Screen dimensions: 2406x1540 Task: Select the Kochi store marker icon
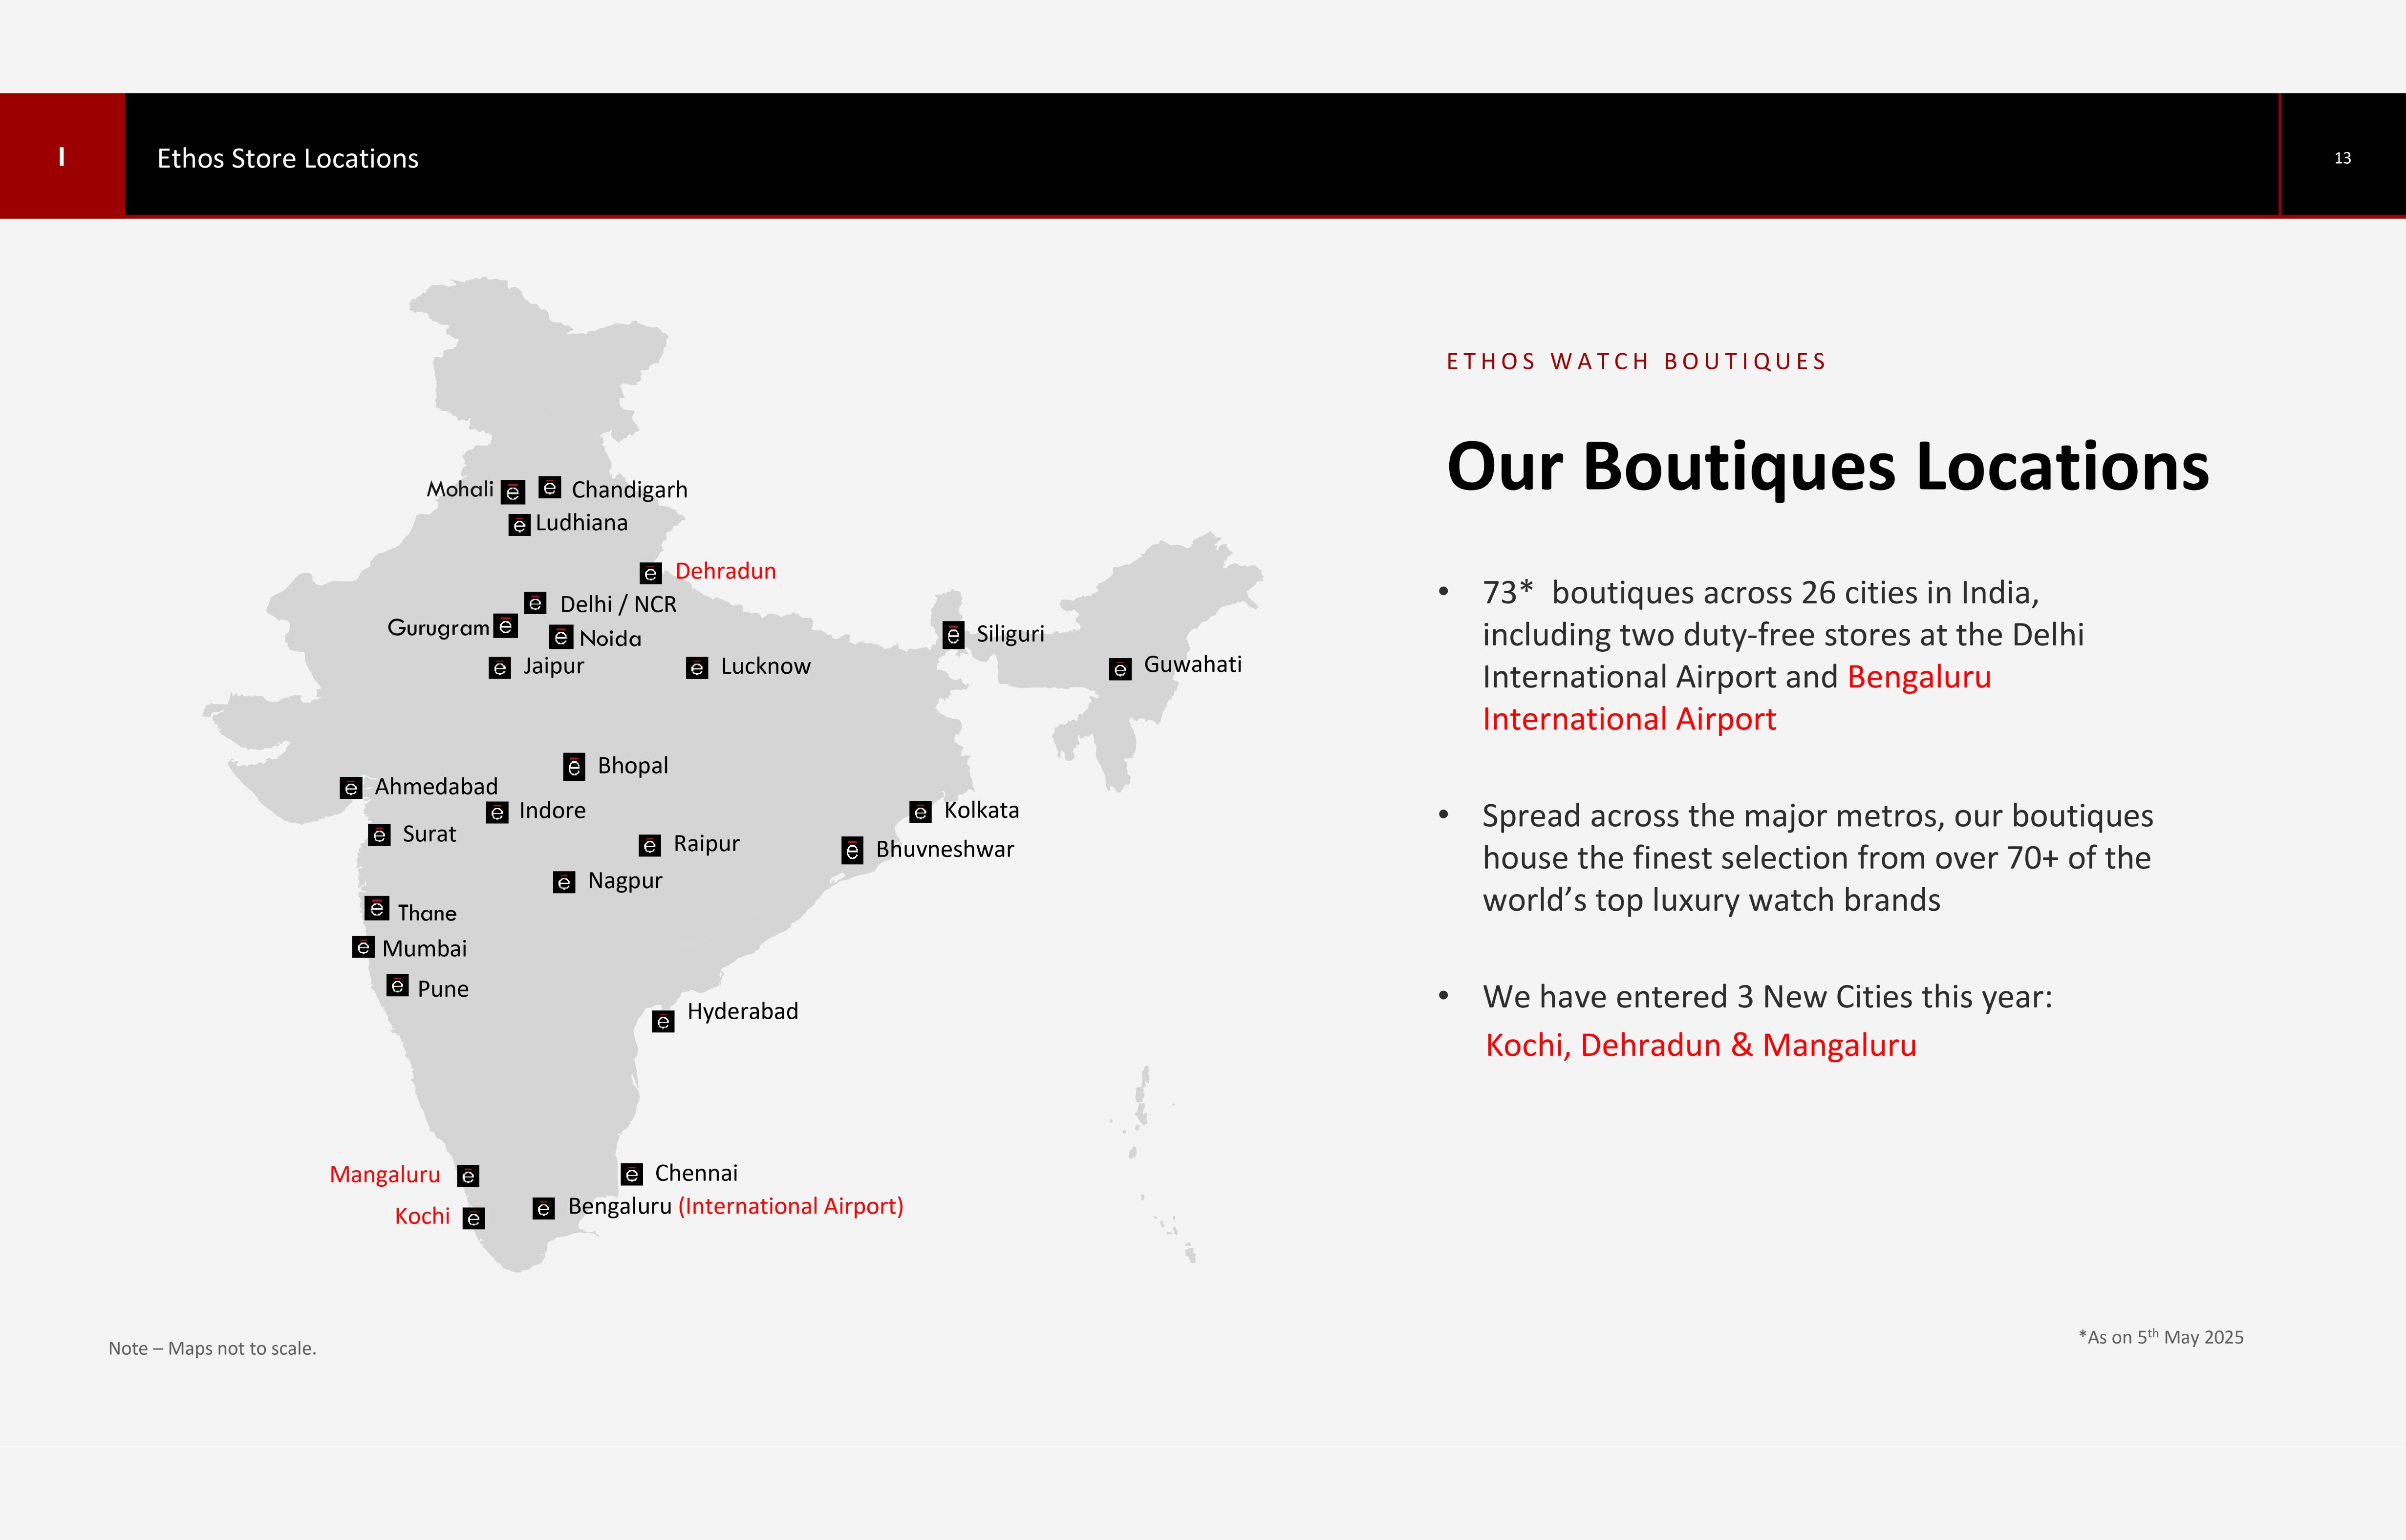click(474, 1218)
